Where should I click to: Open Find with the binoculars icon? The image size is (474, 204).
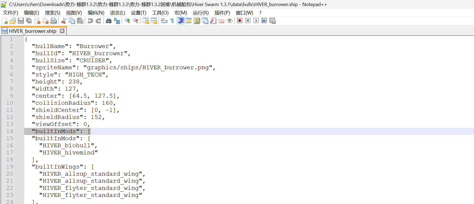(108, 21)
